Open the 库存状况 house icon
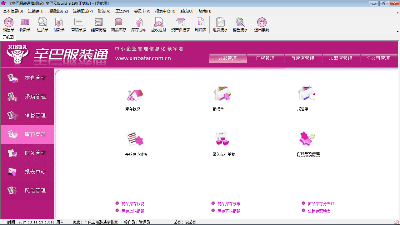The width and height of the screenshot is (400, 225). (135, 95)
